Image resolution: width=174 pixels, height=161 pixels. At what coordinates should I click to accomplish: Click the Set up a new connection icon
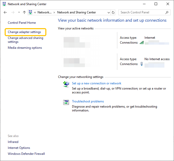click(66, 84)
